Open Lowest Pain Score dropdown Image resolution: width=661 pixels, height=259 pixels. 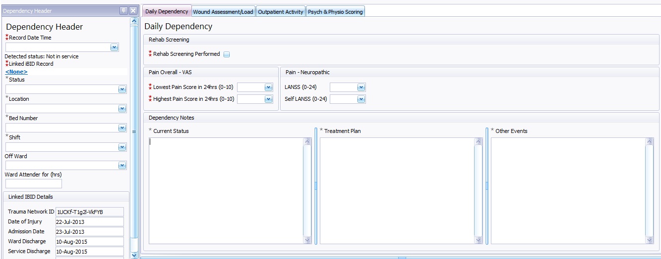click(268, 87)
